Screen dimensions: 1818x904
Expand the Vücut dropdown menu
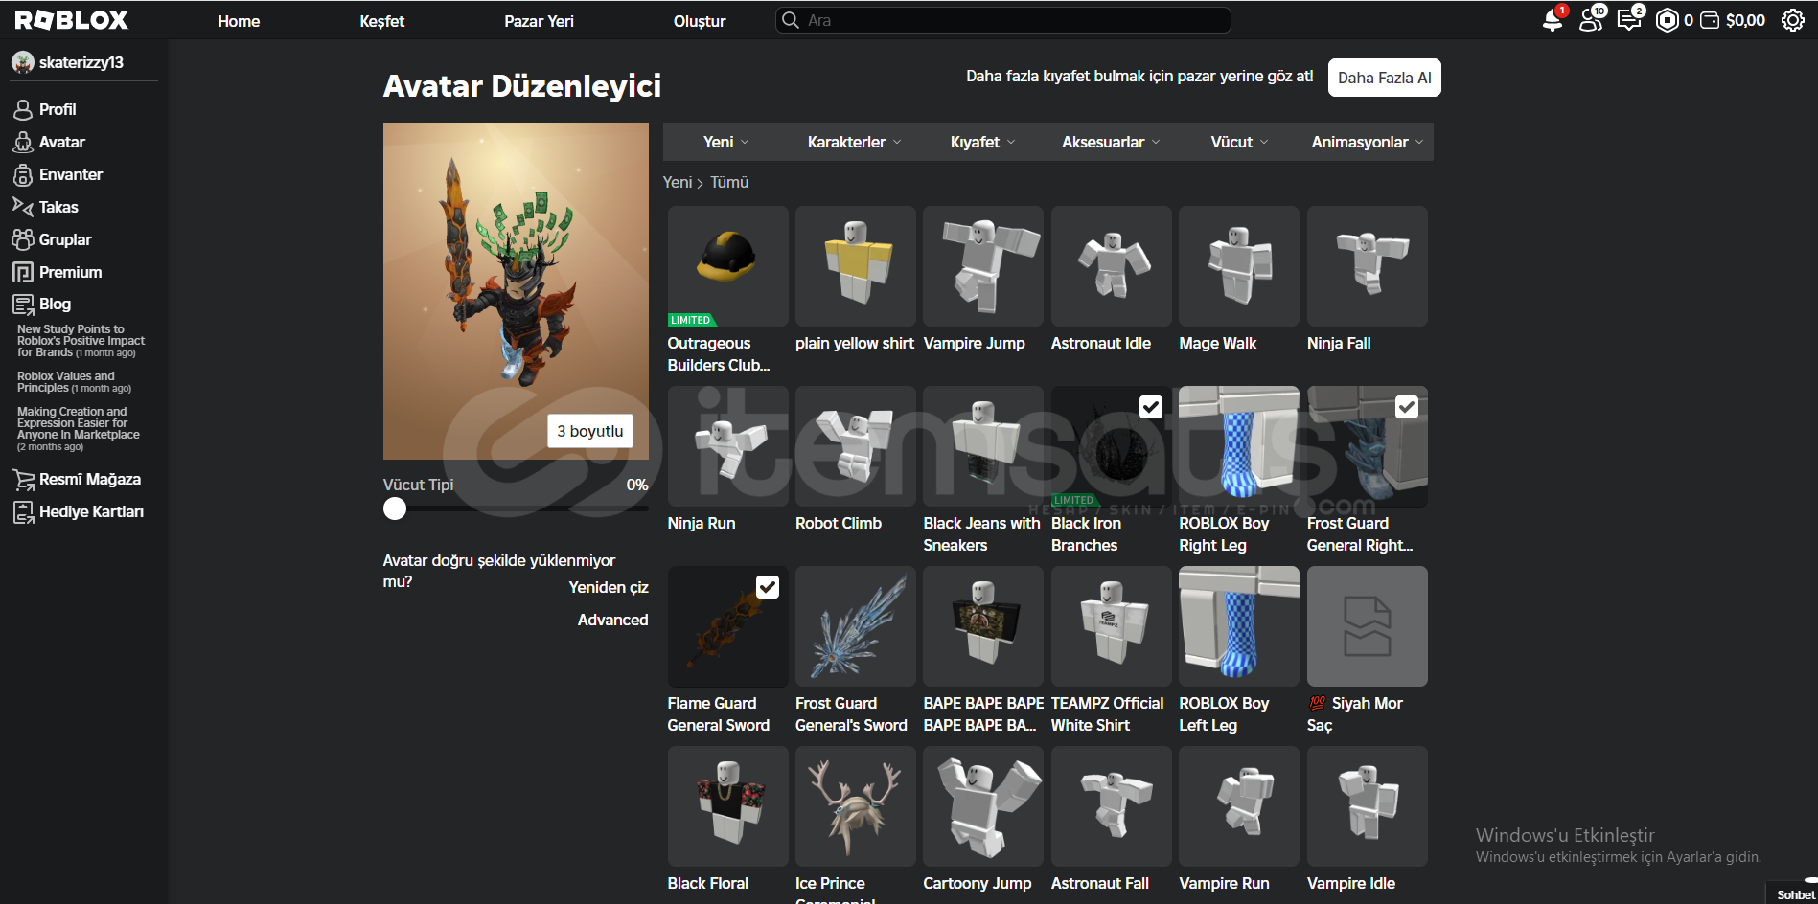(x=1239, y=142)
